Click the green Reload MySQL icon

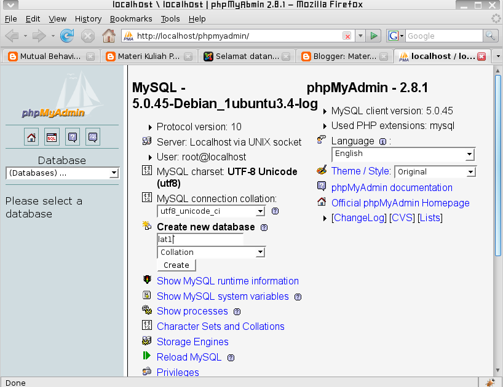pos(146,356)
